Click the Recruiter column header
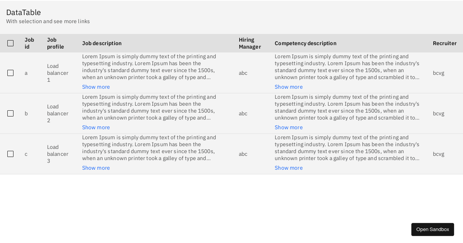Viewport: 463px width, 243px height. pos(444,43)
